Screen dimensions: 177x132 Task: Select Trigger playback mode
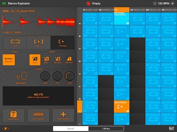62,43
